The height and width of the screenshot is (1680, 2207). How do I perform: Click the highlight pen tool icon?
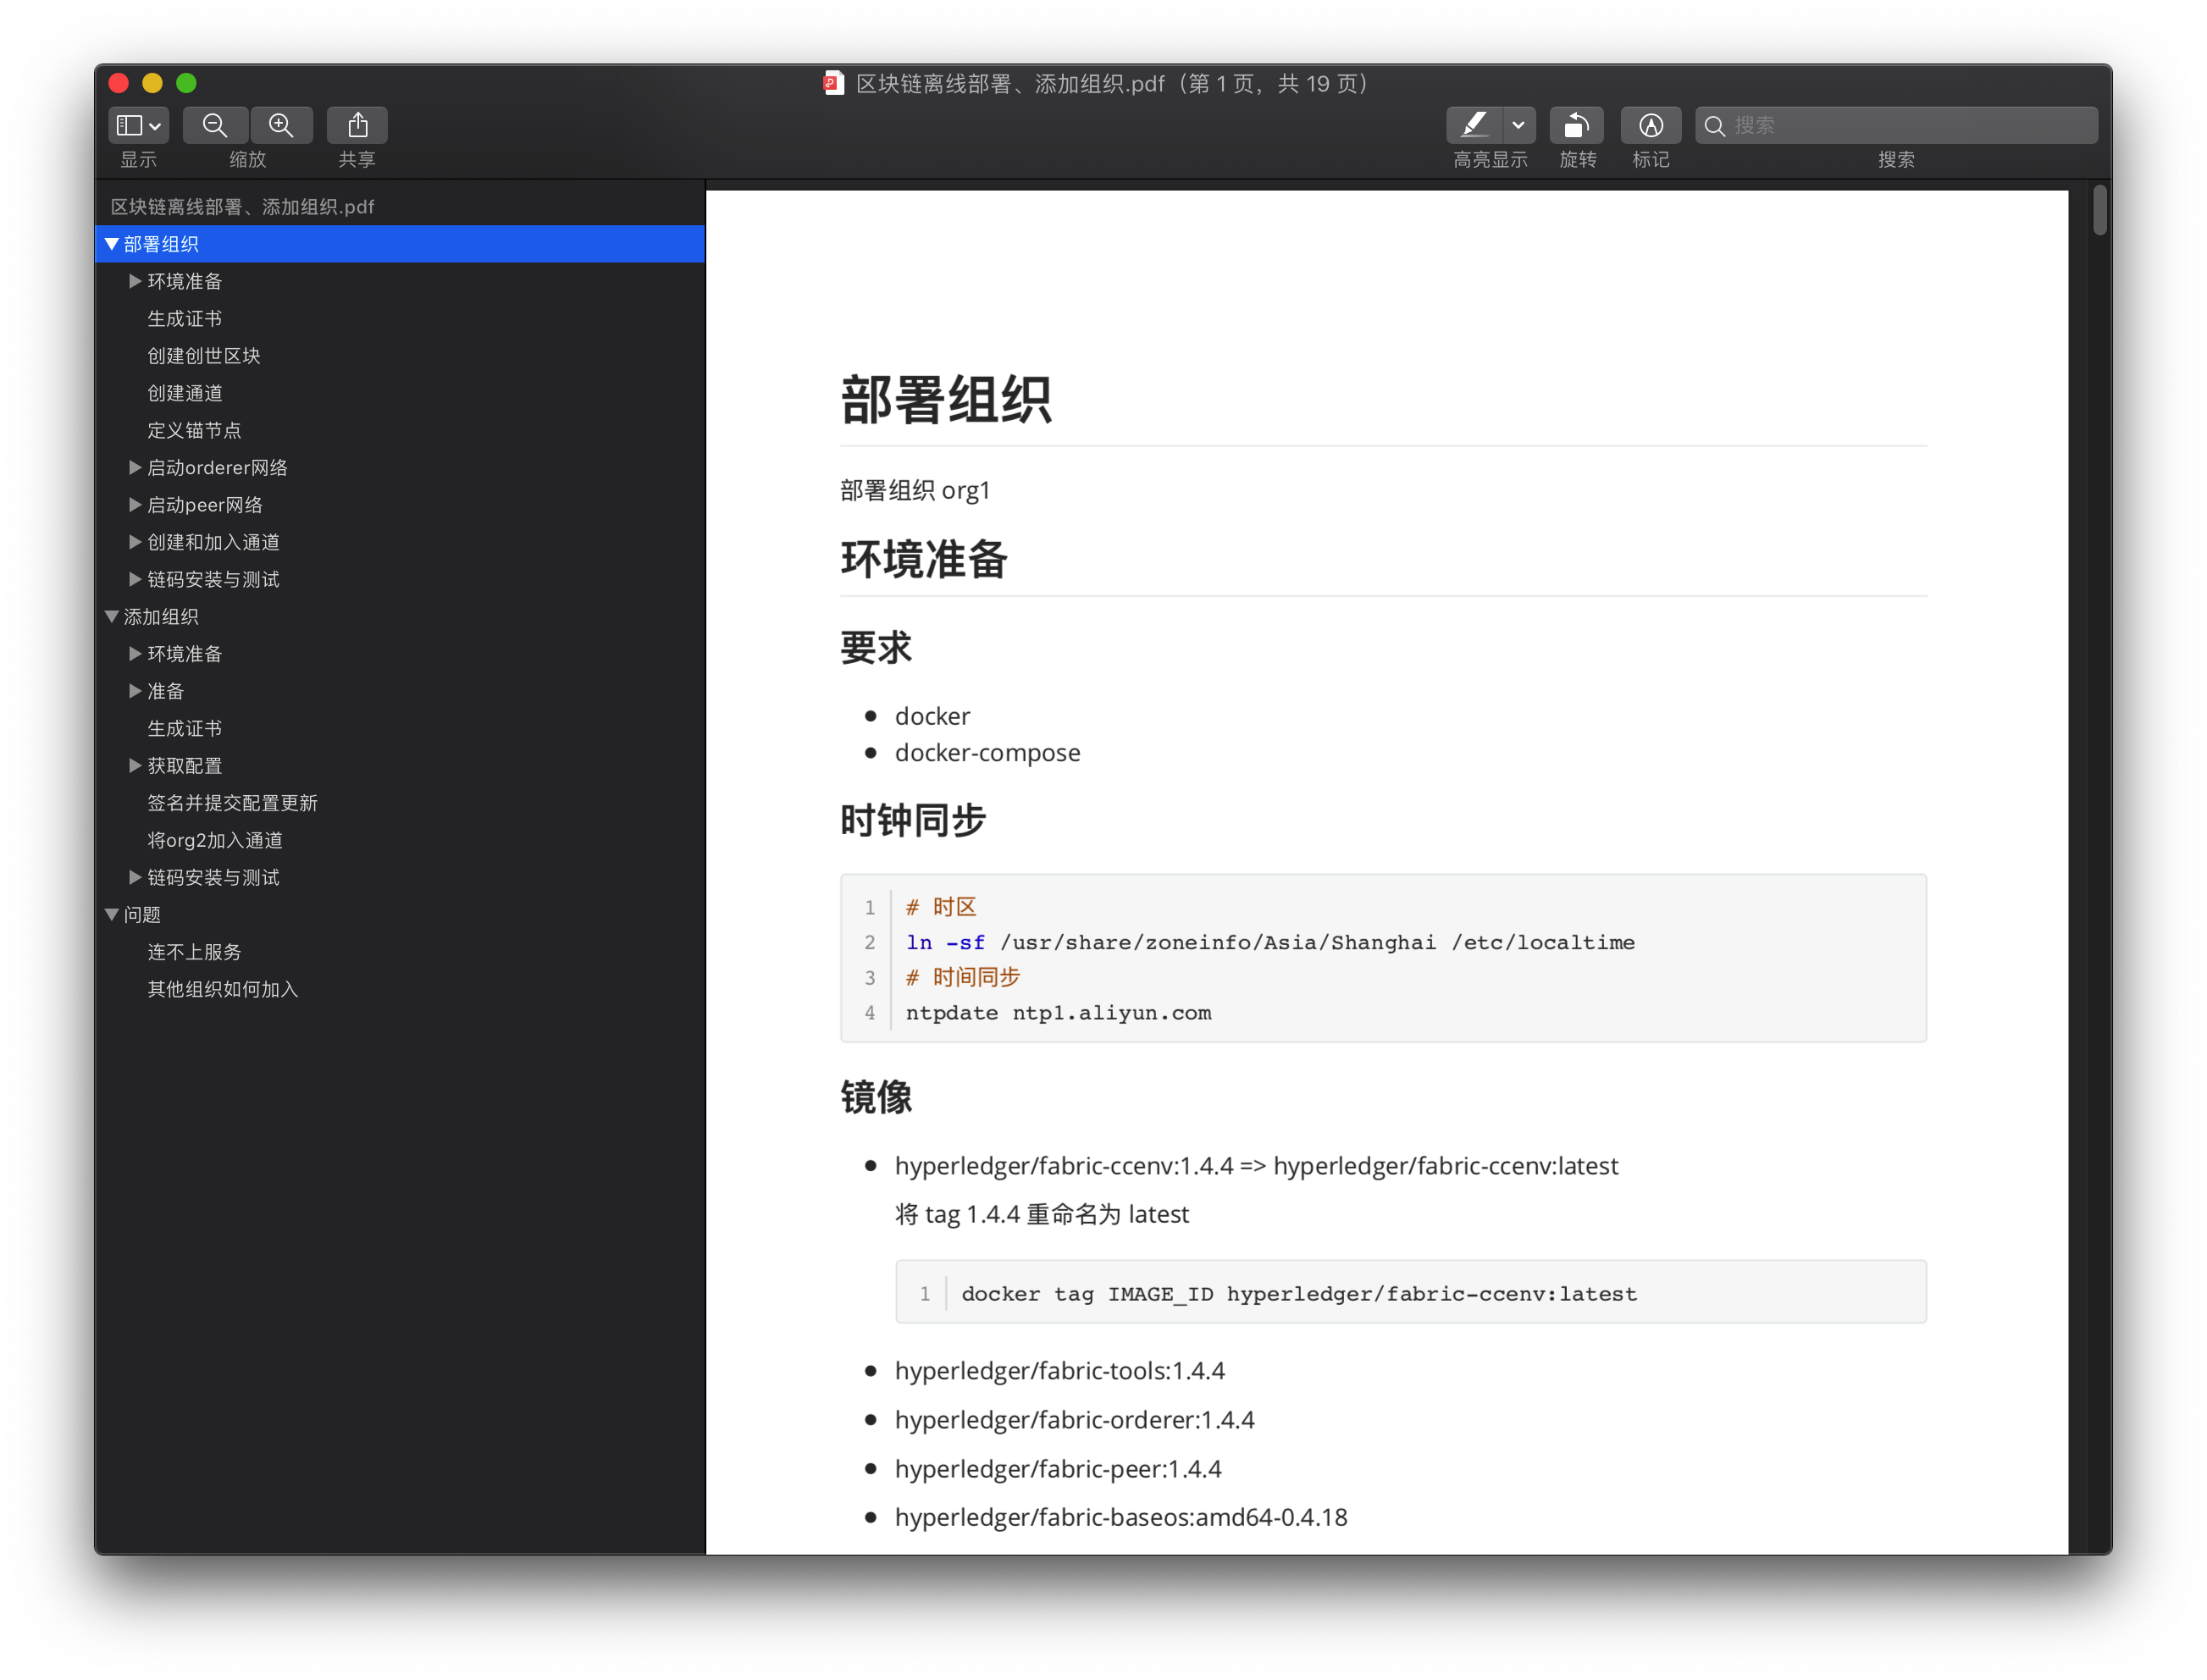(1474, 125)
